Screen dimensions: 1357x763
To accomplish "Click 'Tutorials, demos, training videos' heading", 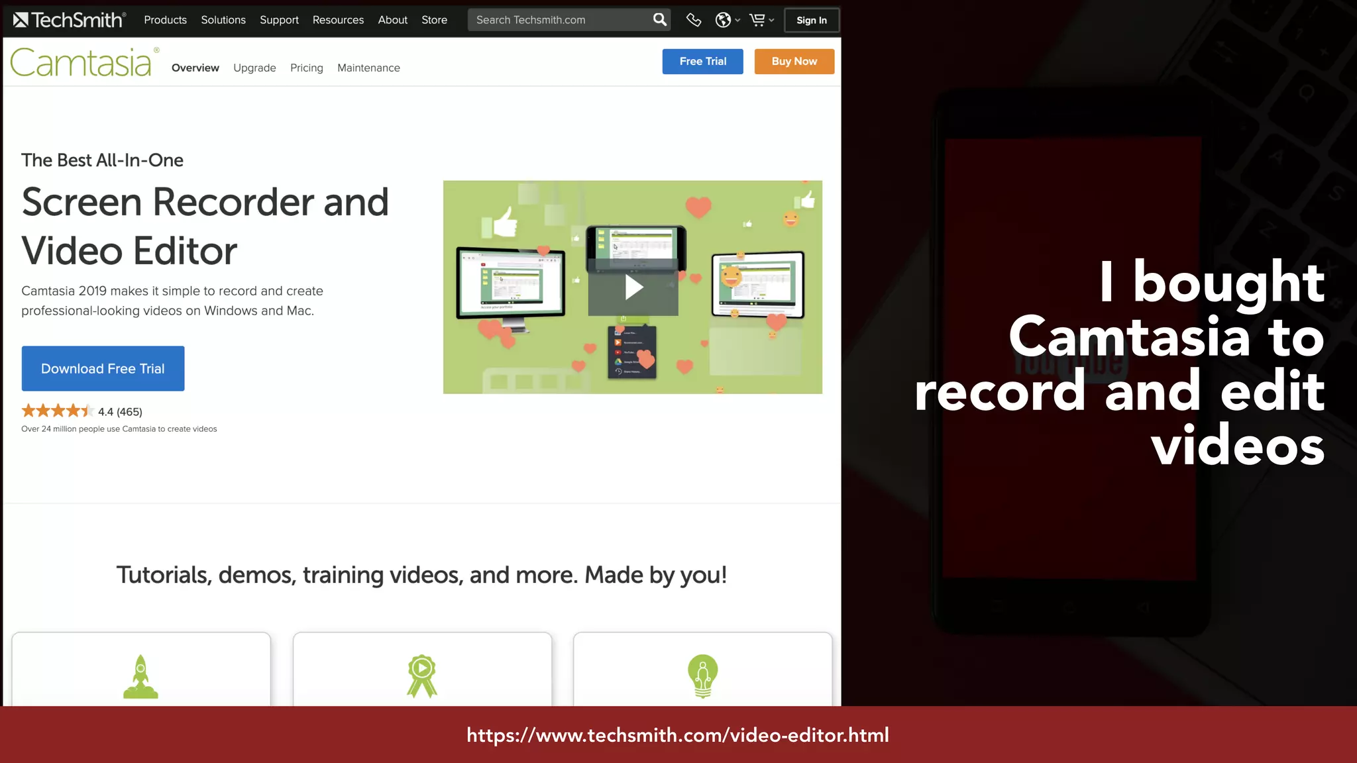I will point(421,574).
